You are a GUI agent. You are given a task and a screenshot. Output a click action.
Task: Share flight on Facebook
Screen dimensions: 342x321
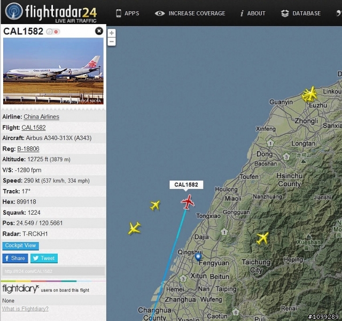tap(15, 259)
